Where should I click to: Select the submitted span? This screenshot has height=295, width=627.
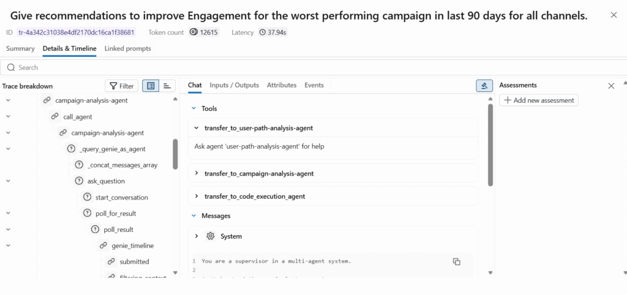(134, 262)
